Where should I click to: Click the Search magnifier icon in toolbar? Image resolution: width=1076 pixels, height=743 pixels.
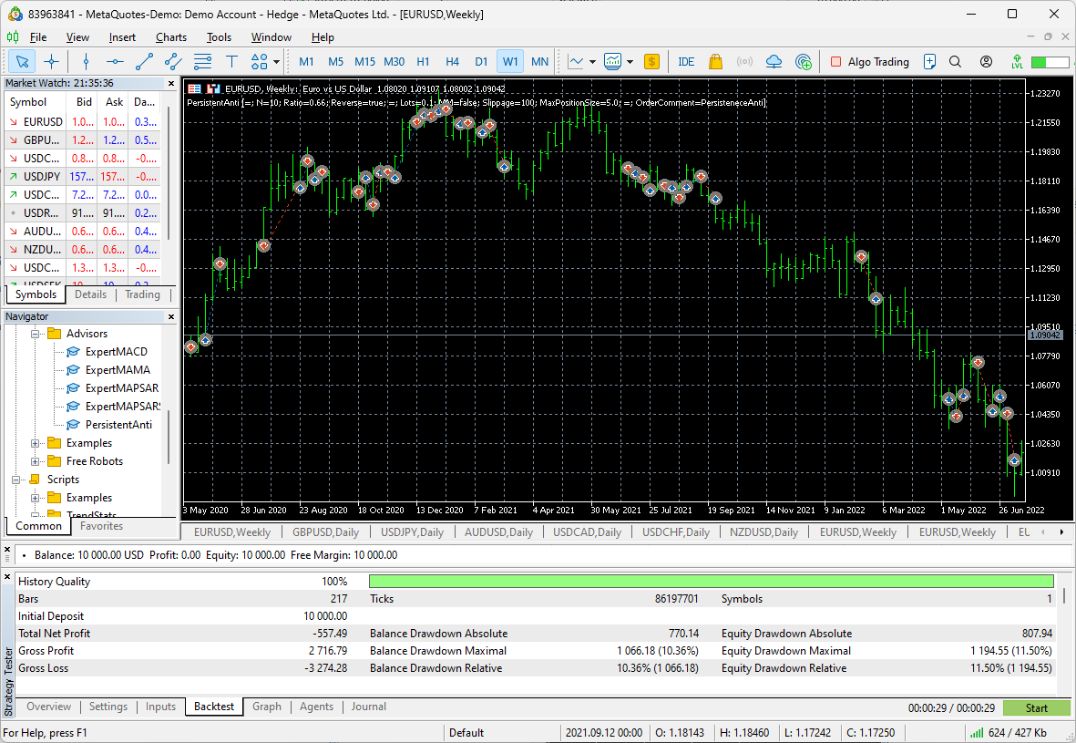pos(954,61)
